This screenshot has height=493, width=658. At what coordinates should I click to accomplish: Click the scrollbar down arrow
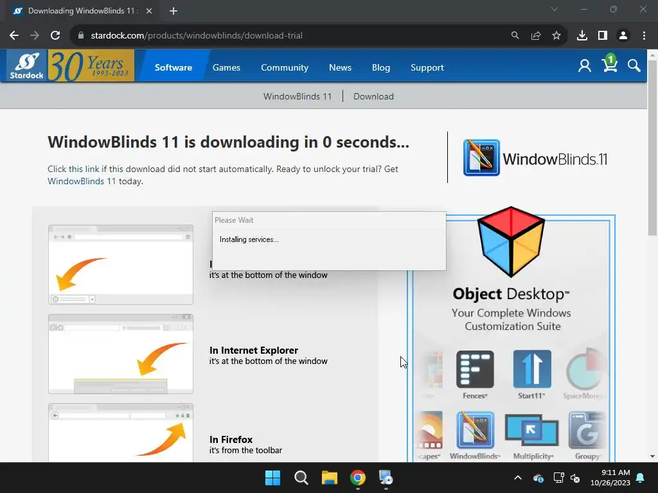coord(652,456)
